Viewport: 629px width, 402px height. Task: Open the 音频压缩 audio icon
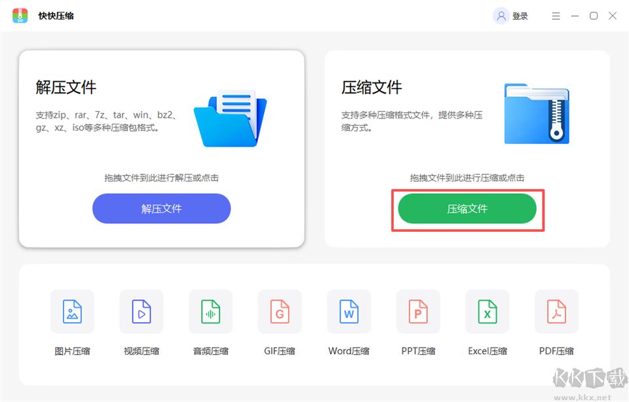[210, 312]
